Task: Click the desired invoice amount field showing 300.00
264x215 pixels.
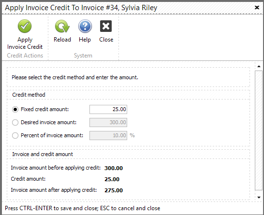Action: [108, 122]
